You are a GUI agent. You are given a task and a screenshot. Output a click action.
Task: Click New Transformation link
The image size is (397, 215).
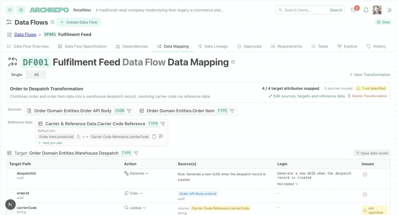tap(370, 75)
